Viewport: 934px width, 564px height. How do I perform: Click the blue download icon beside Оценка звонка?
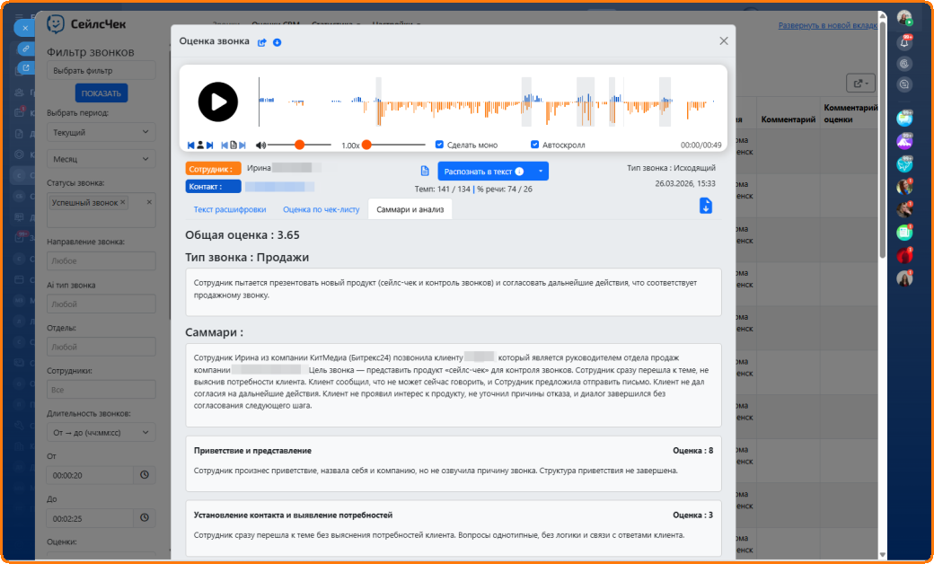coord(277,42)
